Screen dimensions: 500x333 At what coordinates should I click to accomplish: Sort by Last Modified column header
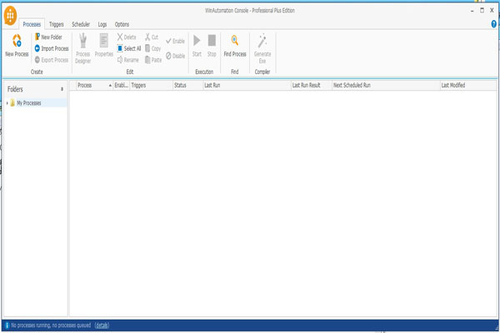(468, 85)
